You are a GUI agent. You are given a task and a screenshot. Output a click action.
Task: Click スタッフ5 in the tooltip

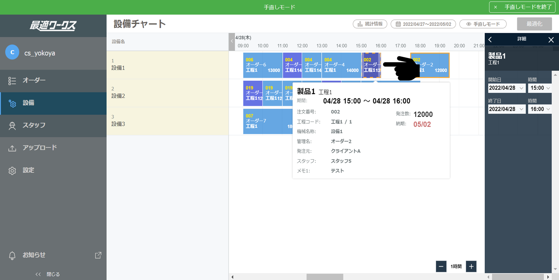pos(341,161)
